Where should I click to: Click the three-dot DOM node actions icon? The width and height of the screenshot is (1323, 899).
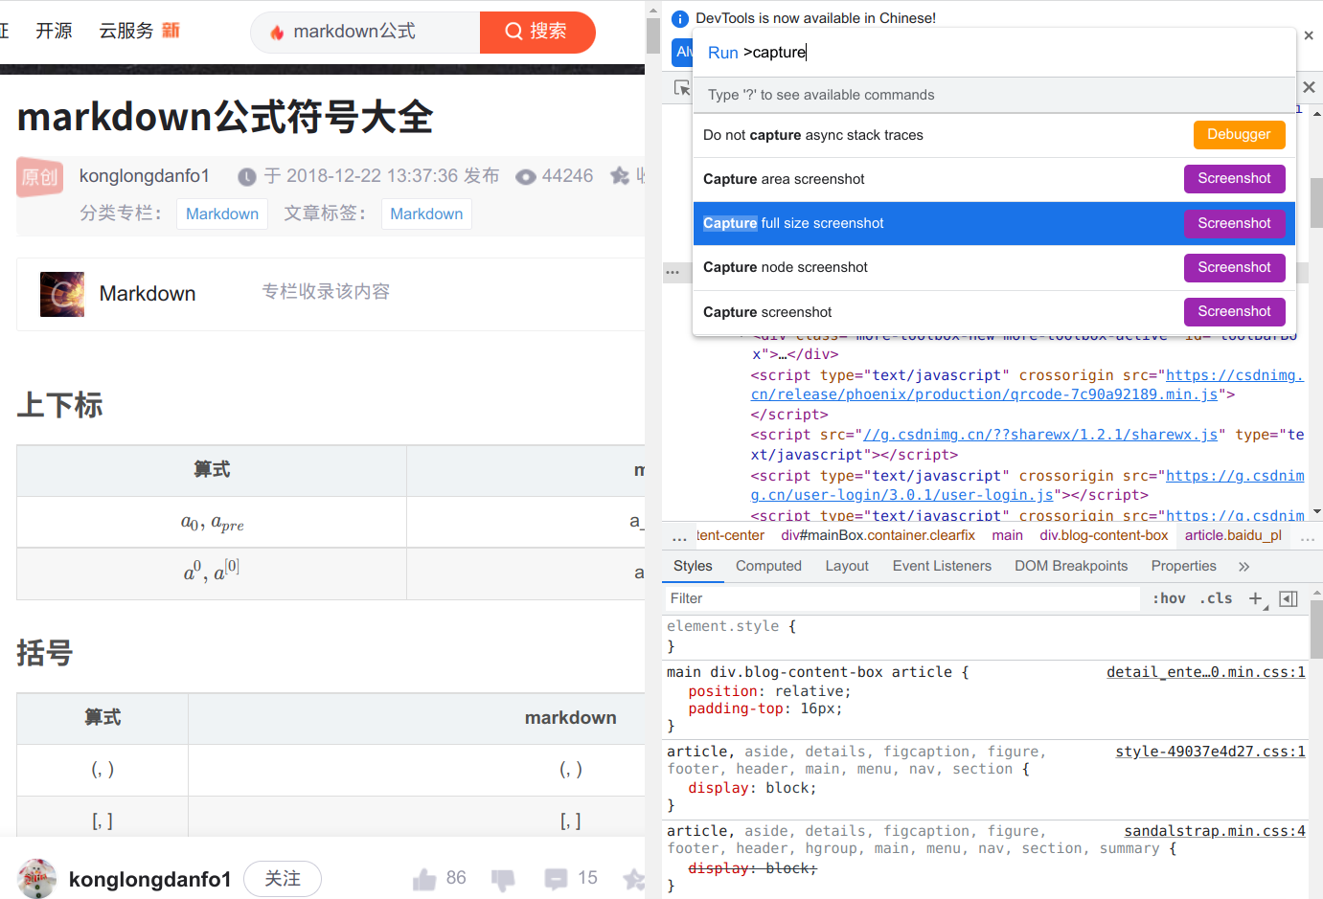[673, 272]
